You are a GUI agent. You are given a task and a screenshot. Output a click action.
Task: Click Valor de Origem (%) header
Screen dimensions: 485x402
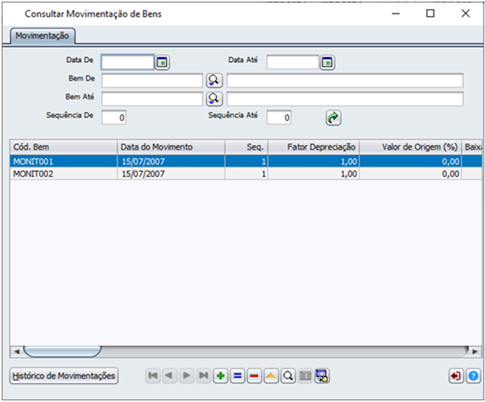[411, 147]
